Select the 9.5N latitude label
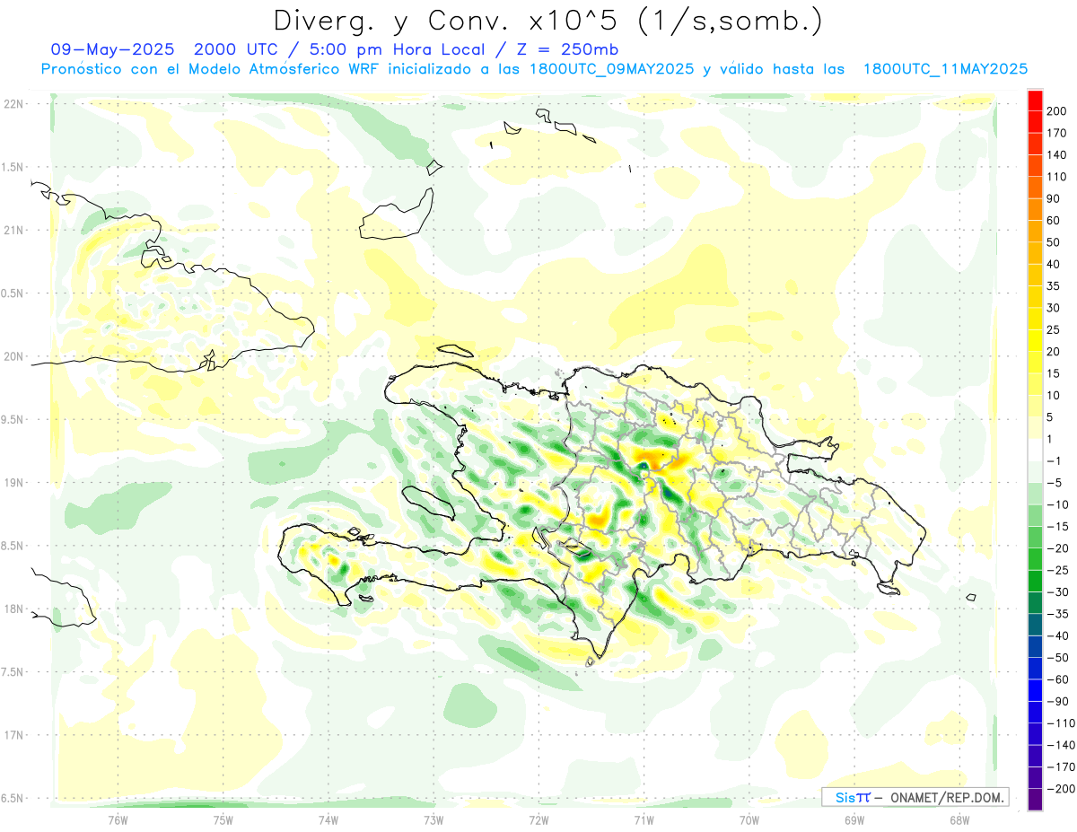Screen dimensions: 1077x832 [13, 420]
